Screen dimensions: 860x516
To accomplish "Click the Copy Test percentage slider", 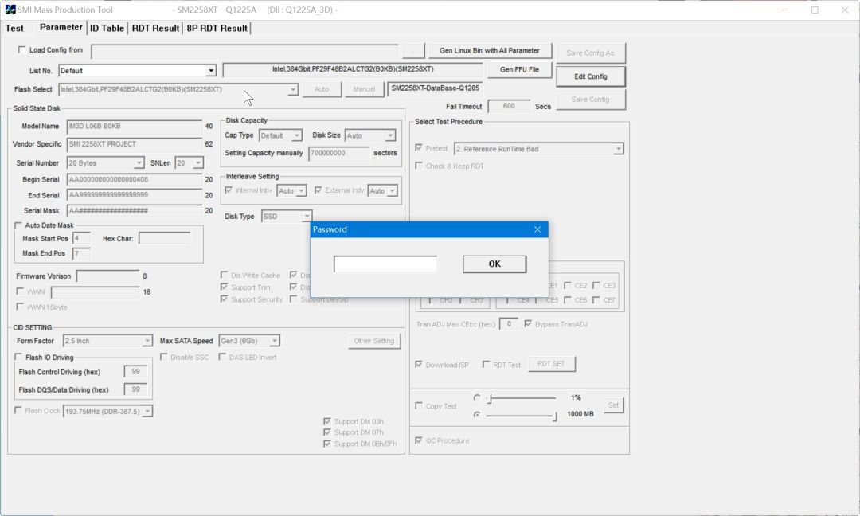I will pyautogui.click(x=521, y=398).
